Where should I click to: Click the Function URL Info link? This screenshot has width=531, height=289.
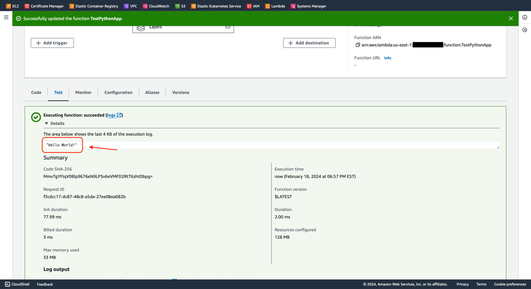387,58
